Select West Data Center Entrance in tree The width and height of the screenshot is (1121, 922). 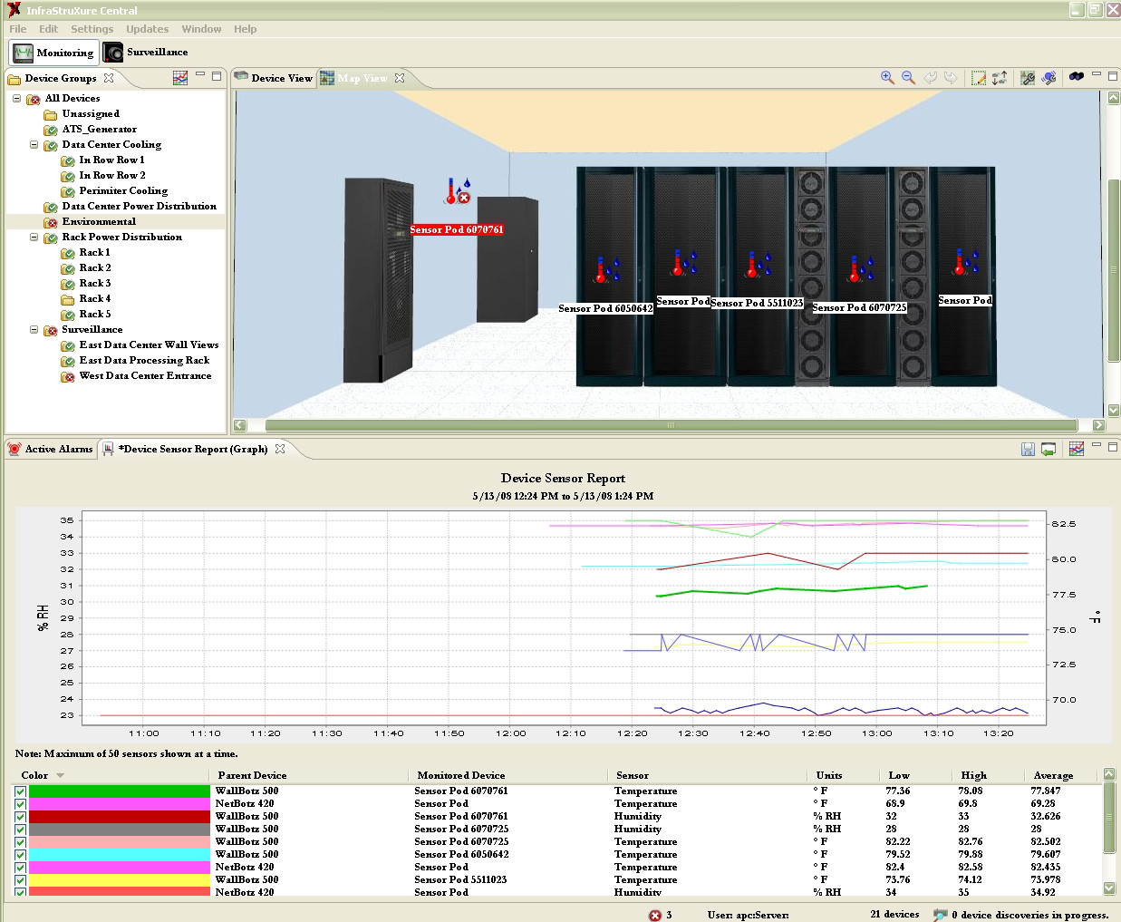[x=145, y=376]
